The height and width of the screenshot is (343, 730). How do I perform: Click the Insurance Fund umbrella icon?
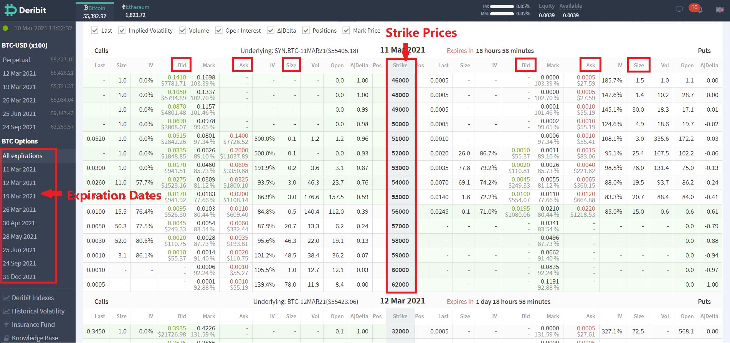[x=6, y=325]
